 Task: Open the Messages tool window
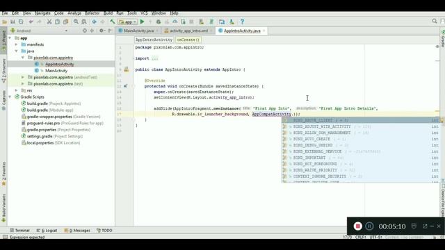pos(77,230)
